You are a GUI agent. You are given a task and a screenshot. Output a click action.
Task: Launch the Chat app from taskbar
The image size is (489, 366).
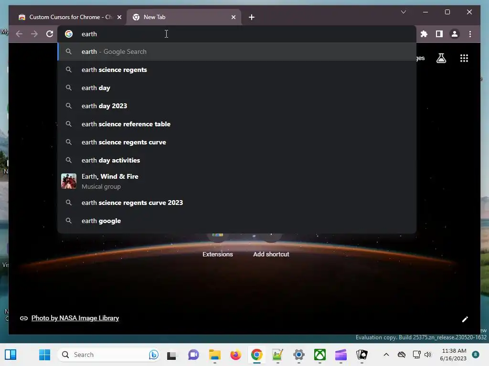[193, 355]
